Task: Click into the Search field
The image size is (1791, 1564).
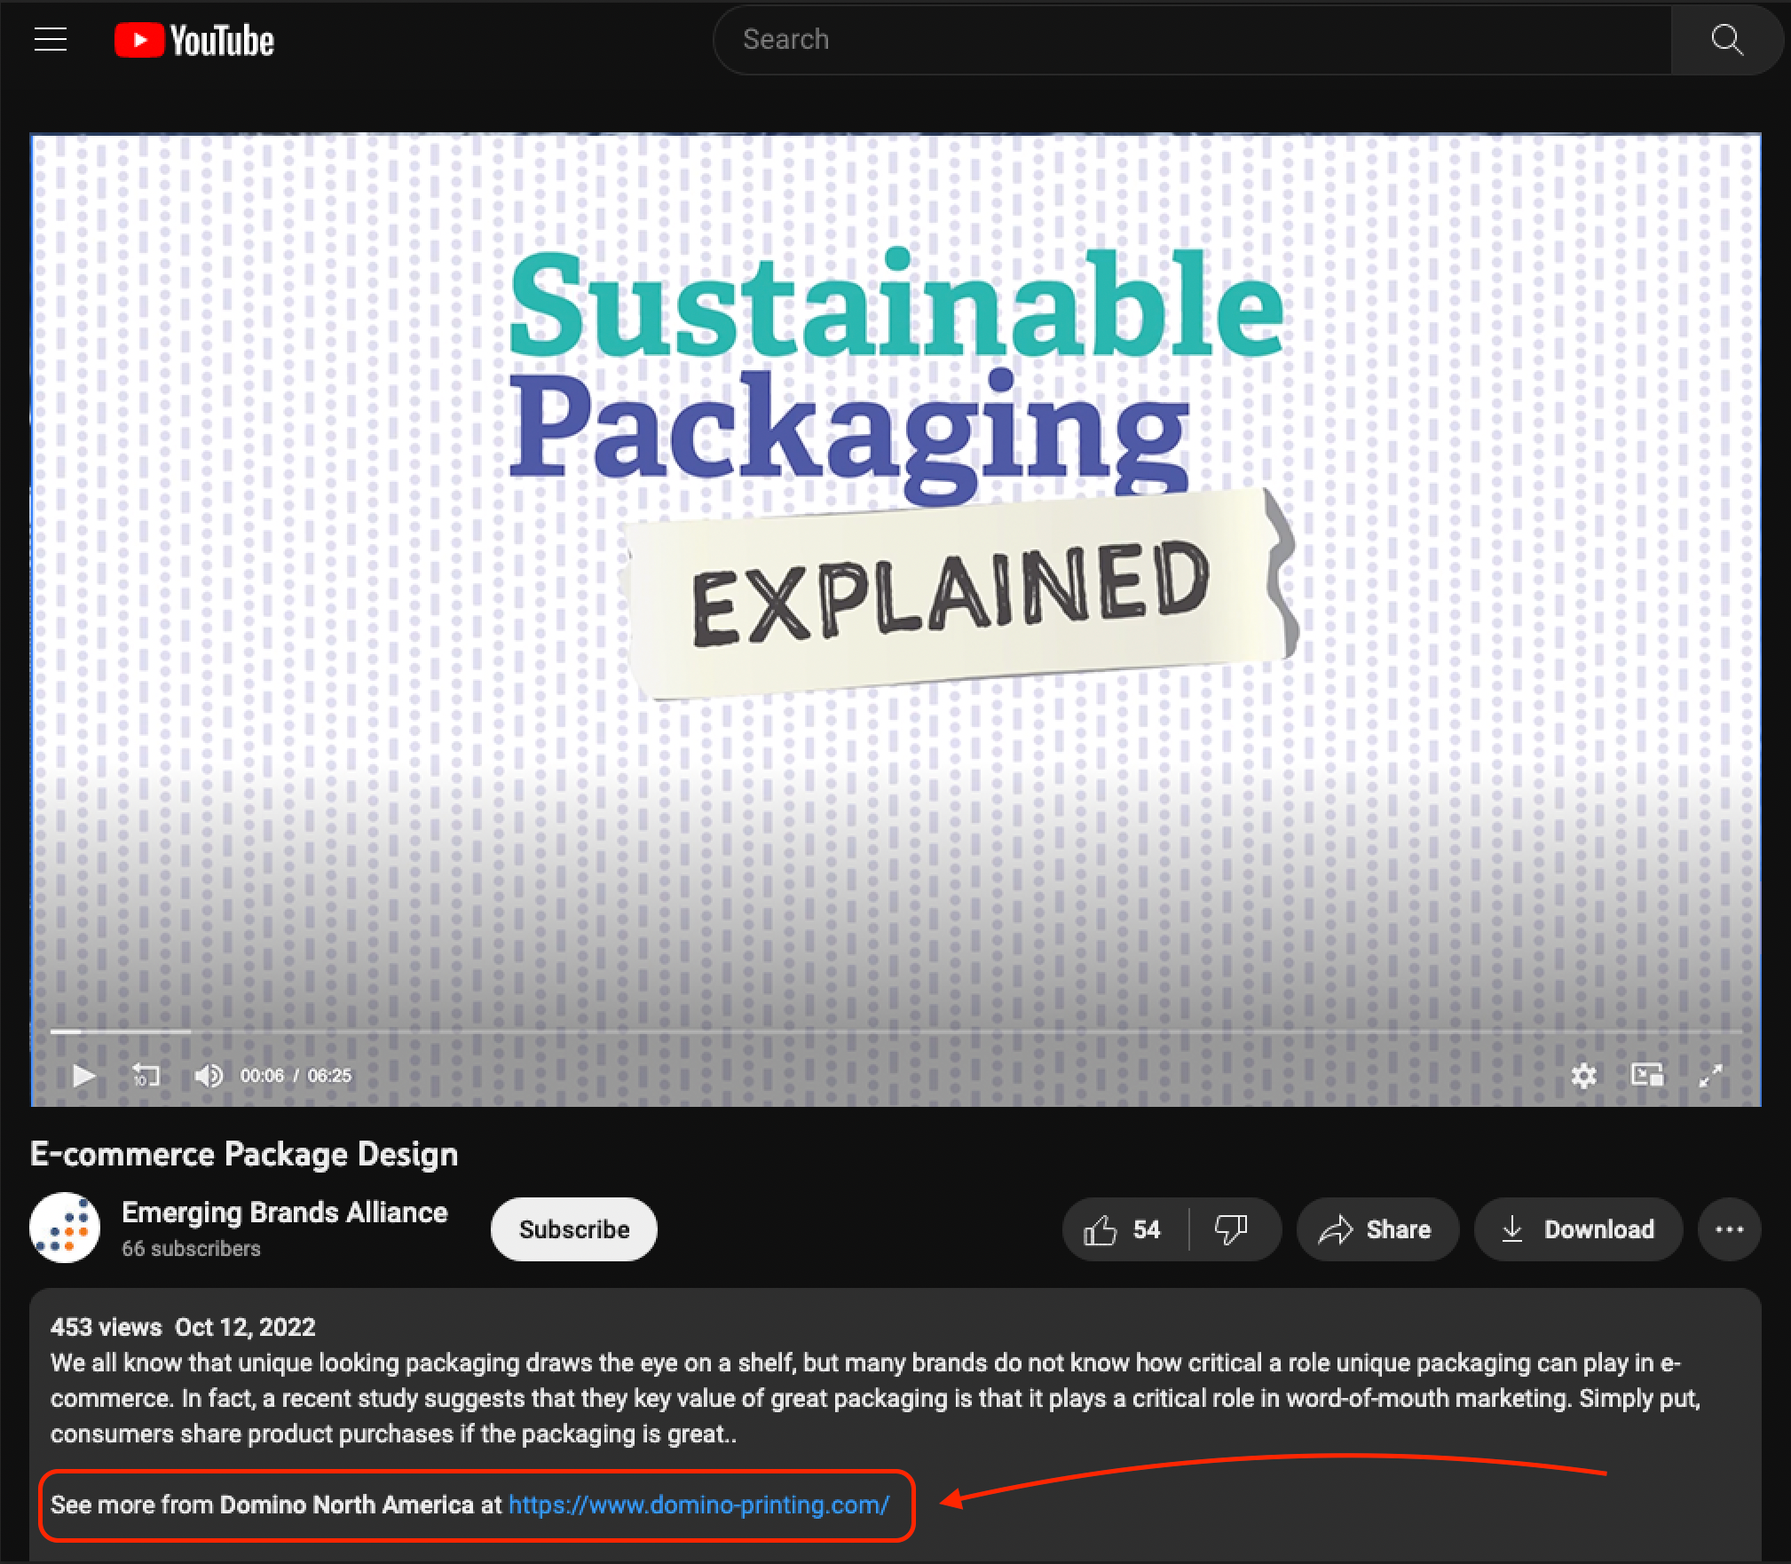Action: tap(1192, 39)
